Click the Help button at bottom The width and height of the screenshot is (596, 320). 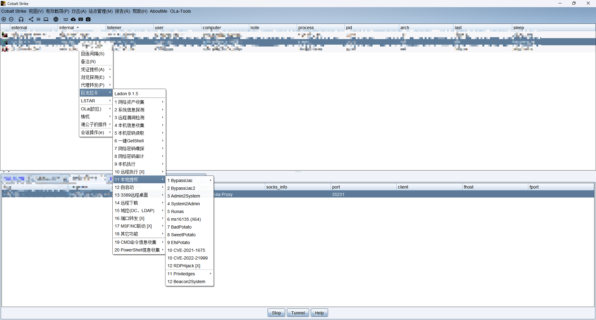[319, 313]
